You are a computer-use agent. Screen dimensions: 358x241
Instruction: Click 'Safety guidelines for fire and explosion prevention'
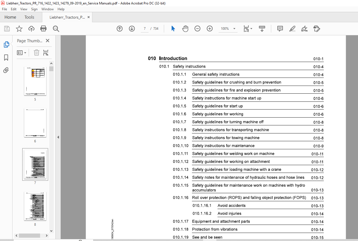(236, 90)
